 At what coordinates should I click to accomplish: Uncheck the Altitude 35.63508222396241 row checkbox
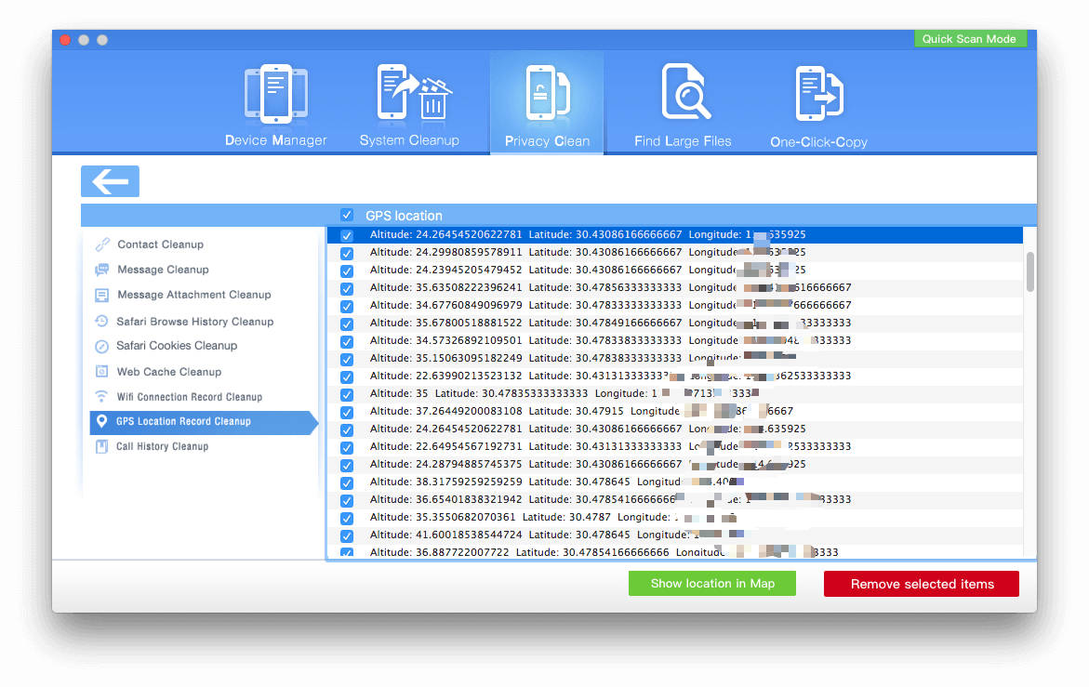point(347,289)
